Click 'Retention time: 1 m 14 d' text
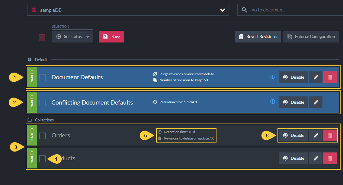The height and width of the screenshot is (185, 343). [x=178, y=102]
